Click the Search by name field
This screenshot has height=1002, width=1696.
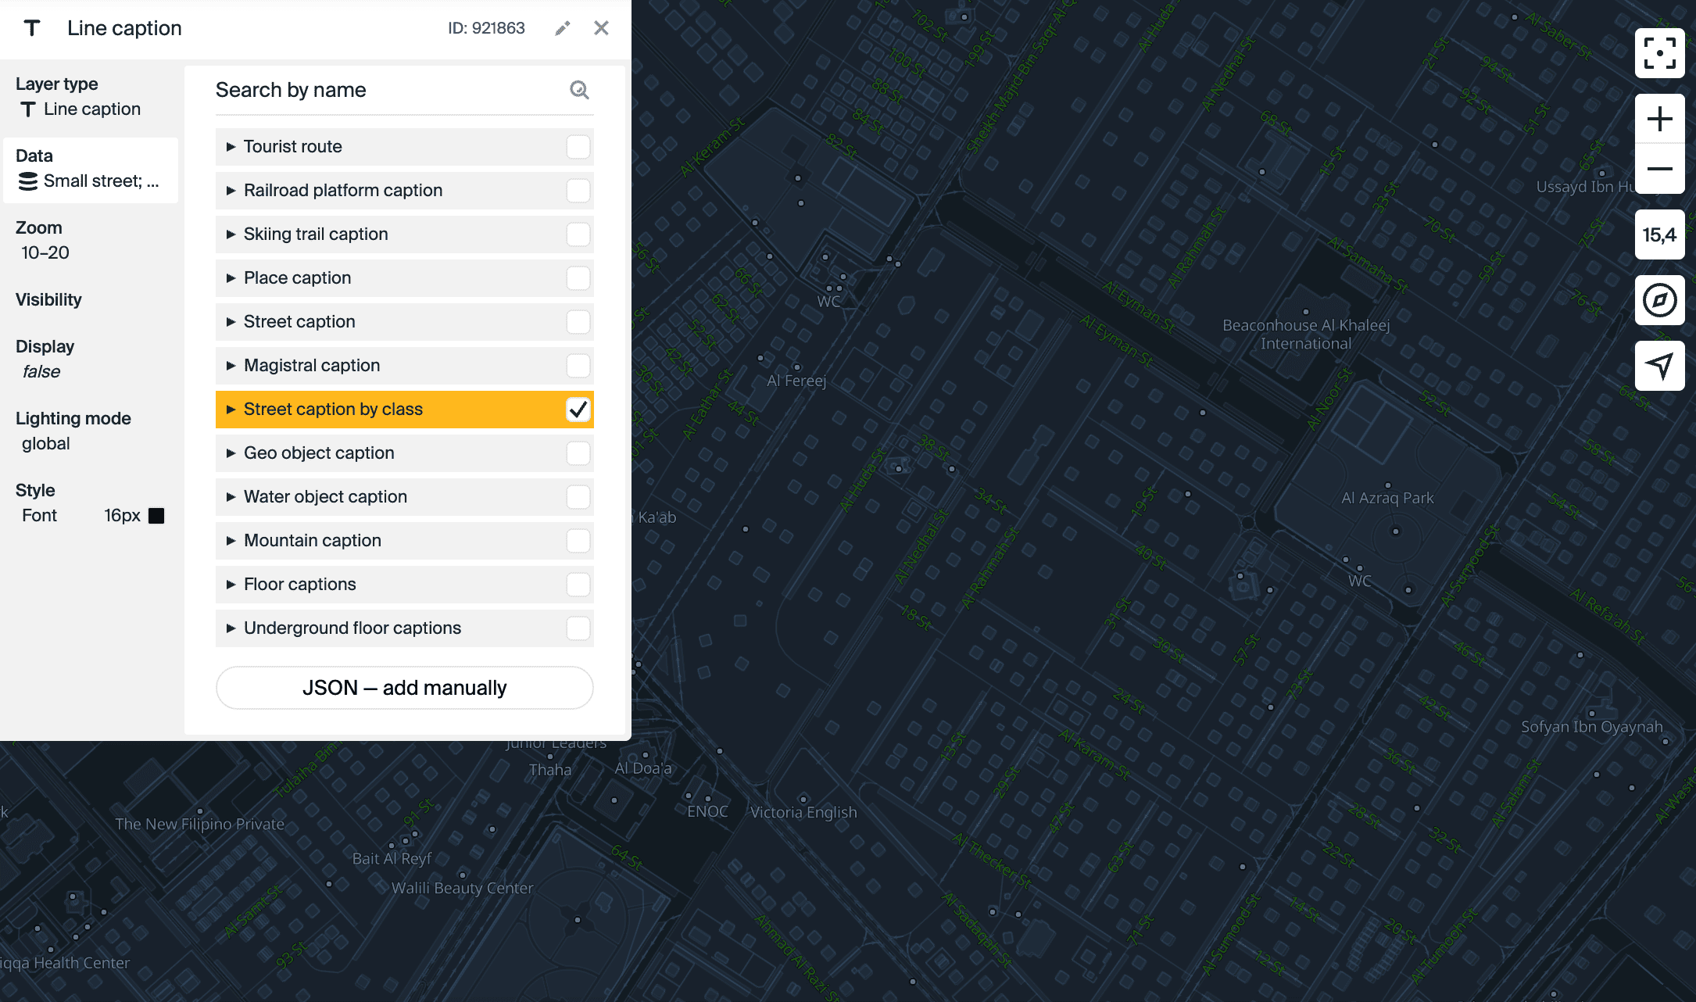pyautogui.click(x=387, y=90)
